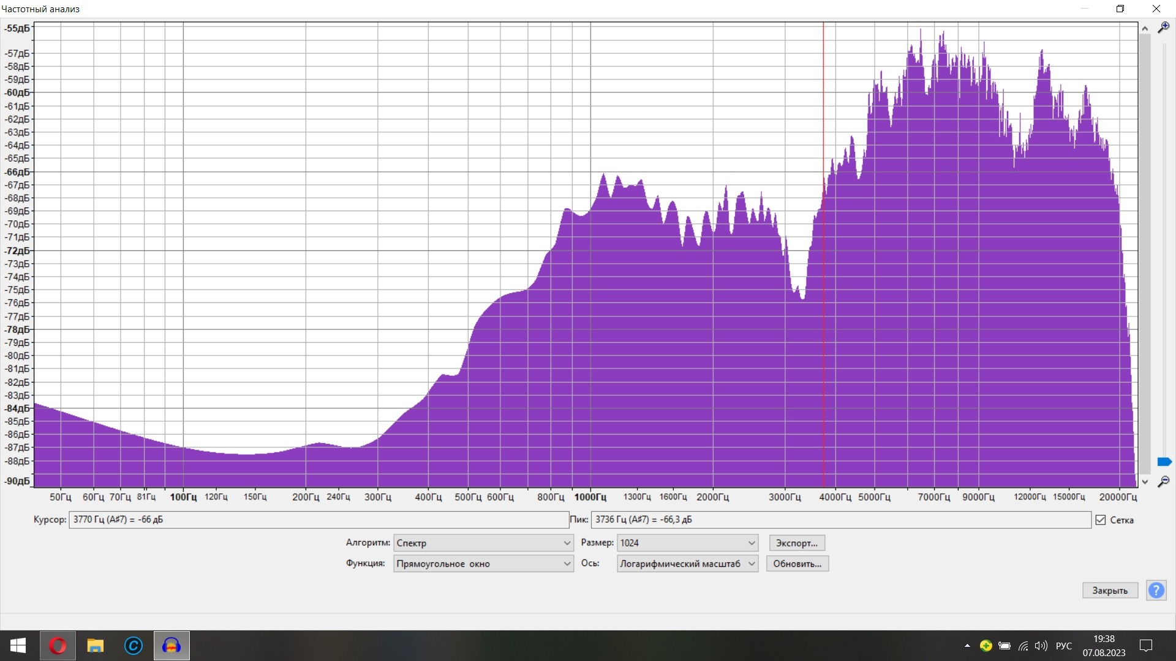
Task: Click the 100Гц frequency axis label
Action: (x=183, y=497)
